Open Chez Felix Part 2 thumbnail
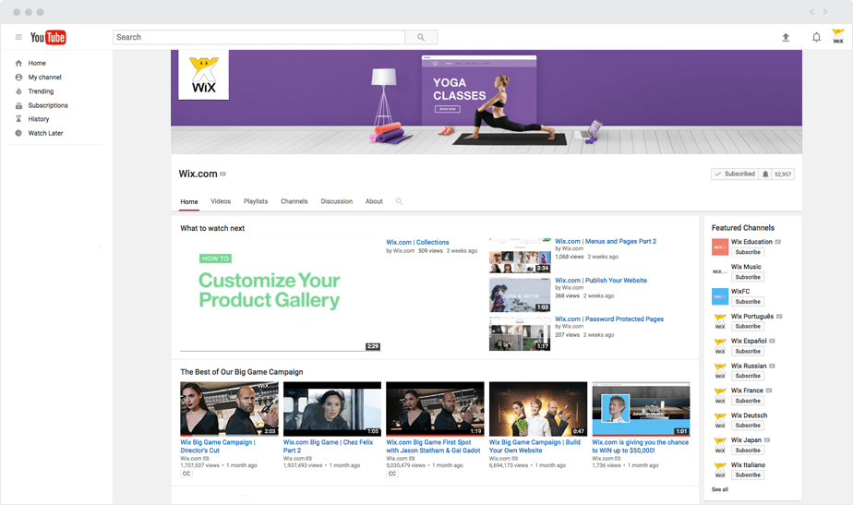 click(331, 409)
